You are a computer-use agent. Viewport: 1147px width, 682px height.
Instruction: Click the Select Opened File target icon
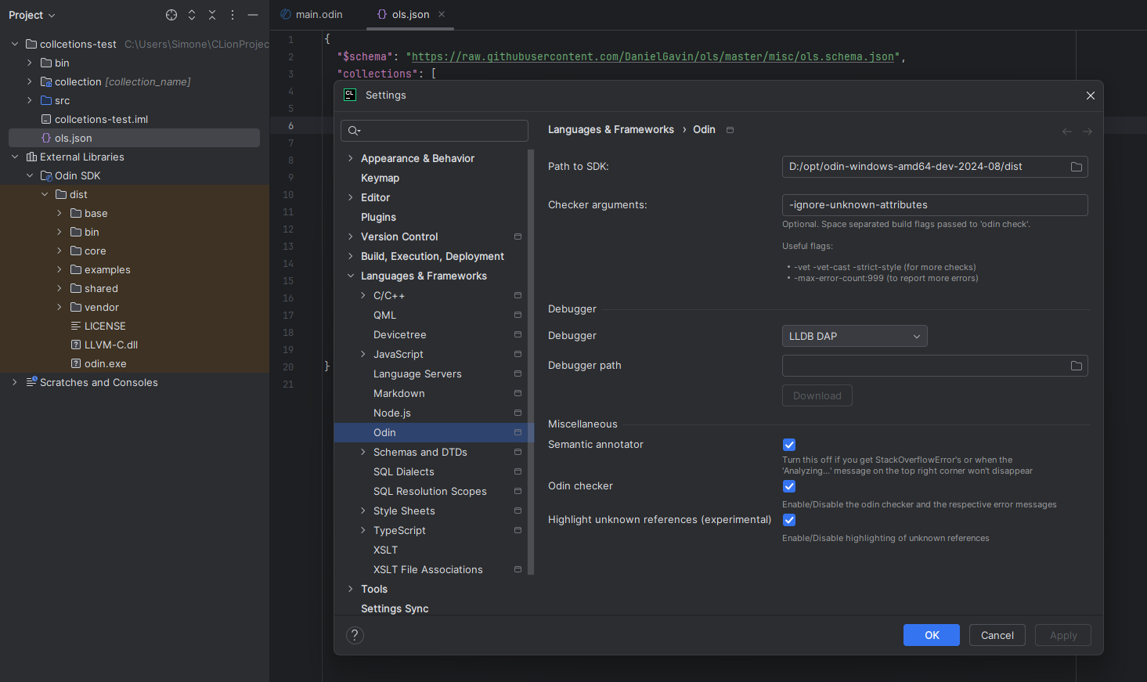171,15
